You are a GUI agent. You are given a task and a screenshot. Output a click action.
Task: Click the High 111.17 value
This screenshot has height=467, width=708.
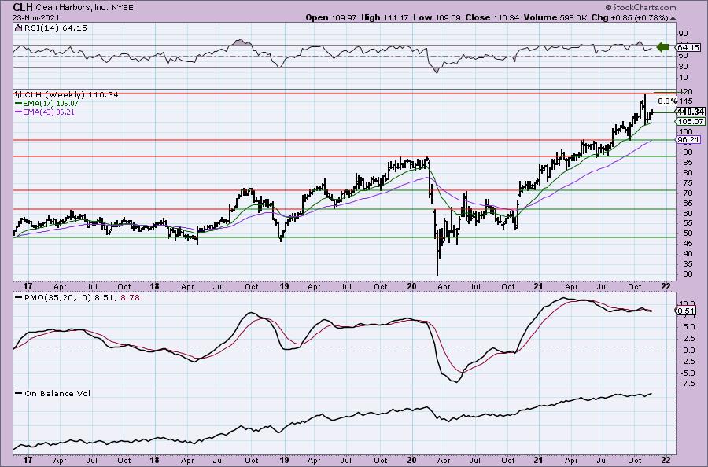tap(384, 17)
